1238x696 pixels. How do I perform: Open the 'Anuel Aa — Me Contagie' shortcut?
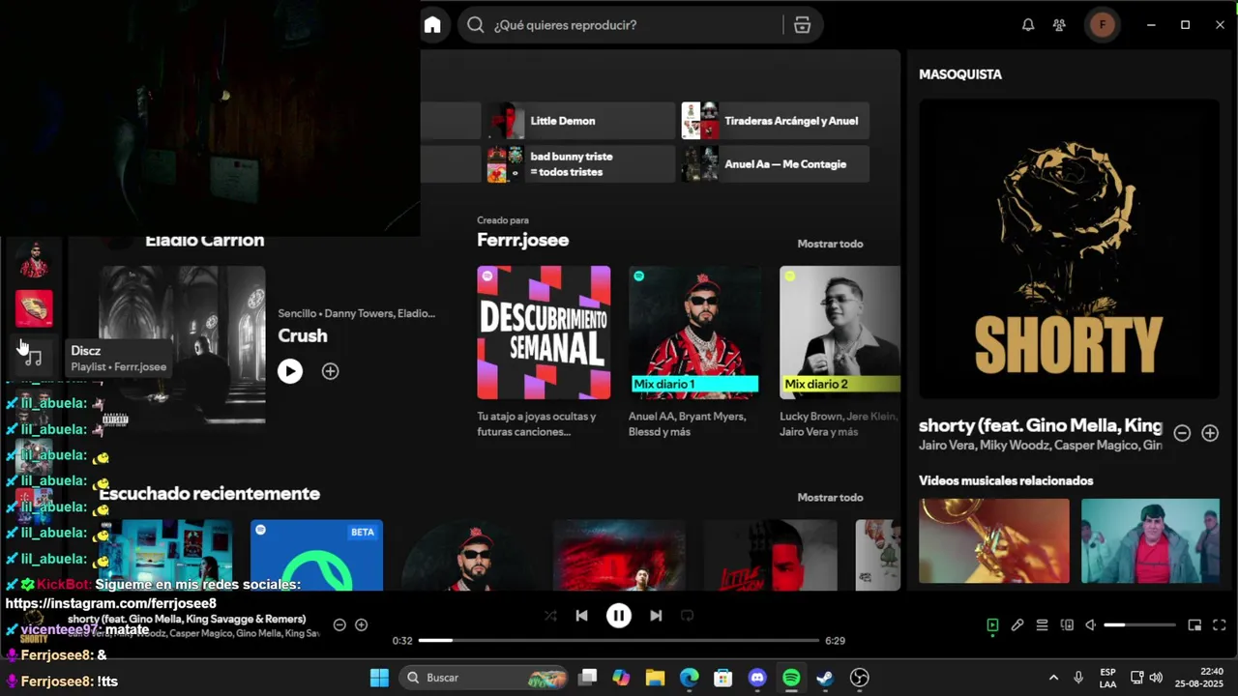(x=775, y=164)
